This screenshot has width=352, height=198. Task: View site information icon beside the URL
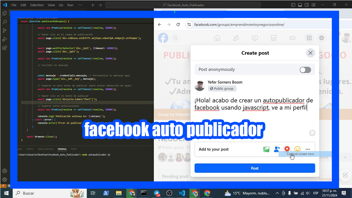coord(189,24)
